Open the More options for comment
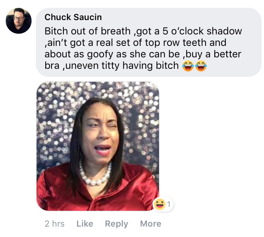Viewport: 264px width, 237px height. [x=151, y=224]
